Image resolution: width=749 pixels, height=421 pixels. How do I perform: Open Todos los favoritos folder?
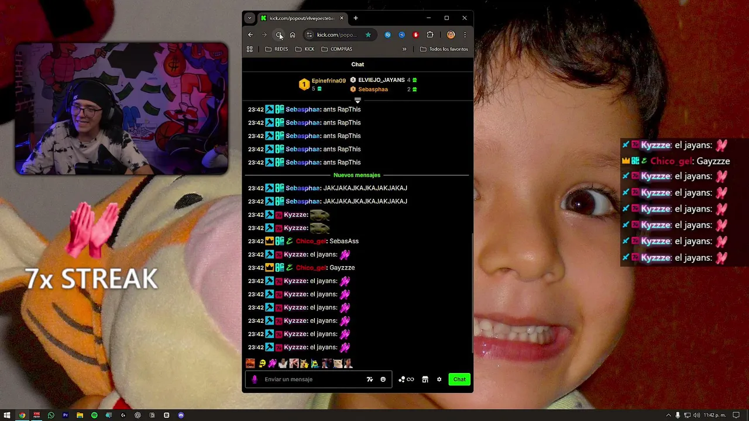[444, 49]
